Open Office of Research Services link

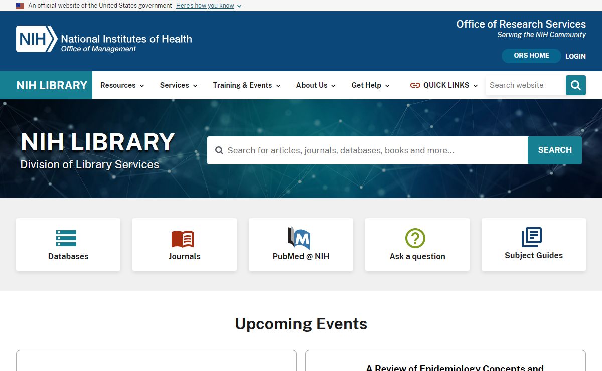click(521, 24)
